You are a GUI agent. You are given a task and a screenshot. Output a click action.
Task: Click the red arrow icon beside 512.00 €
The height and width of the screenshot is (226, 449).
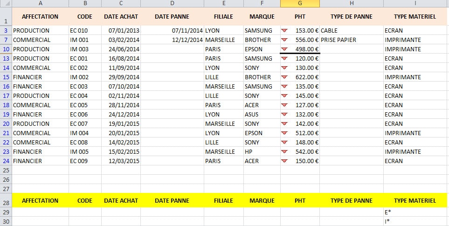click(284, 133)
